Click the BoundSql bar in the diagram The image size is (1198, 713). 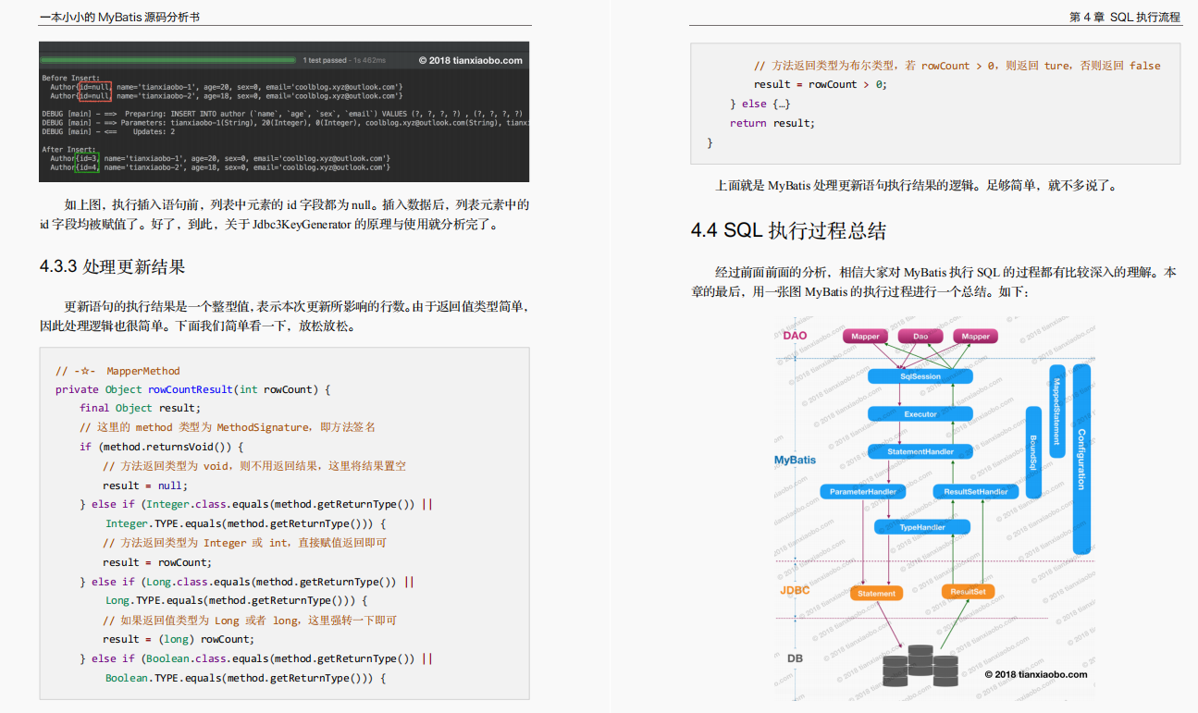point(1034,453)
